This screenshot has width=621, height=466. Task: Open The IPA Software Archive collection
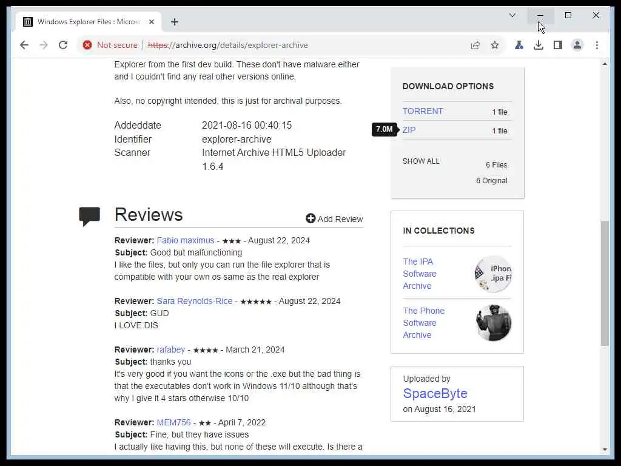420,274
